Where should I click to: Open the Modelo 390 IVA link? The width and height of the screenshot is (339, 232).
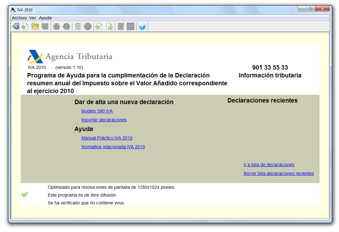point(97,111)
